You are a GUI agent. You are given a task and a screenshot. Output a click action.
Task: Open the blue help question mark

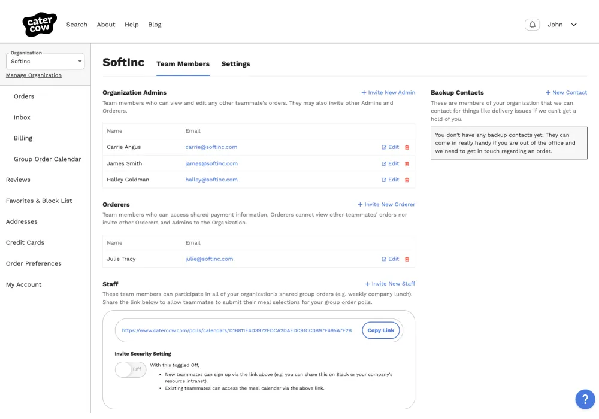[585, 399]
